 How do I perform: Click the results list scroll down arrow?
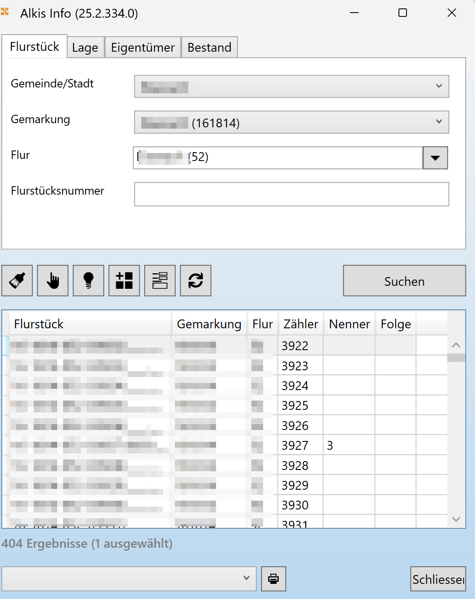(456, 519)
